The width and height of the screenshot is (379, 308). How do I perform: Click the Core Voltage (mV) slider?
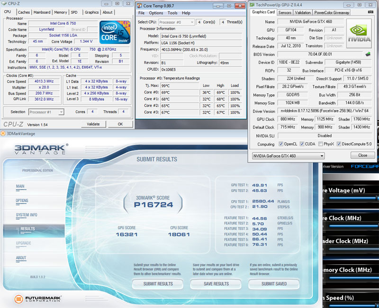(353, 198)
